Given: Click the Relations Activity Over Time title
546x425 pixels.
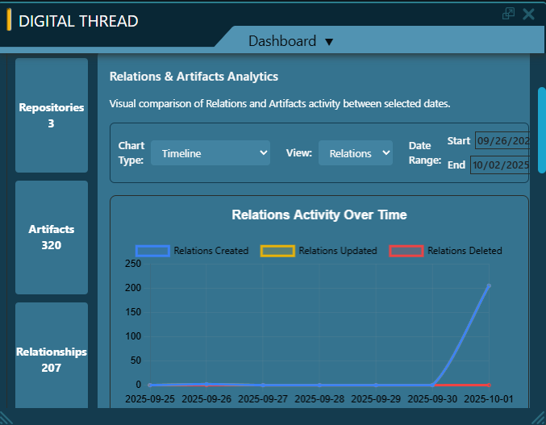Looking at the screenshot, I should (319, 215).
